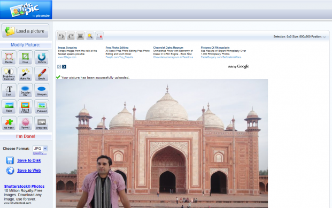Convert picture using Grayscale

[42, 123]
